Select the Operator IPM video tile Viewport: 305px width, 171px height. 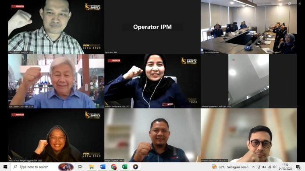(152, 27)
